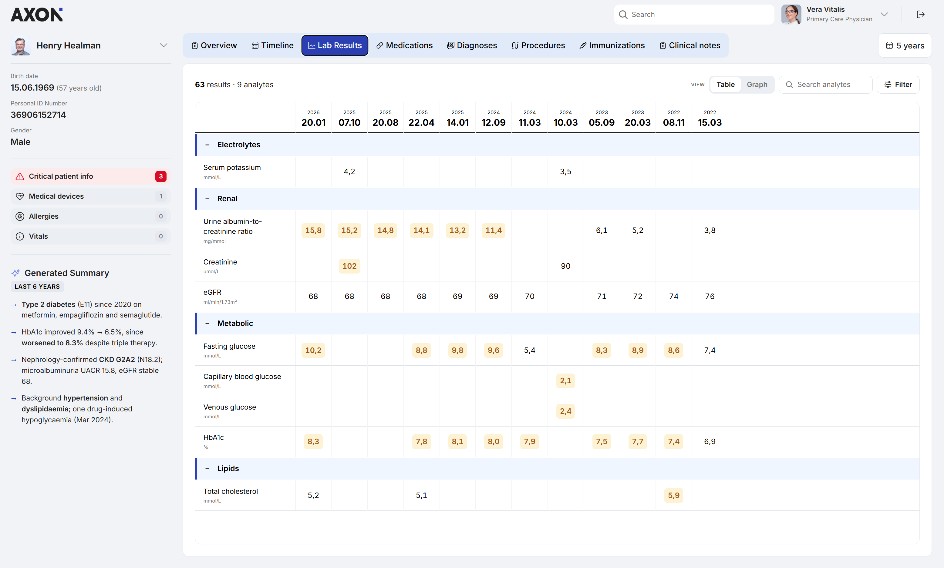
Task: Collapse the Electrolytes group
Action: [207, 145]
